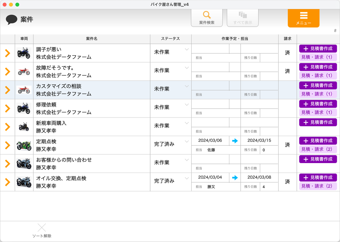
Task: Click 見積書作成 button for 新規車両購入
Action: click(x=318, y=122)
